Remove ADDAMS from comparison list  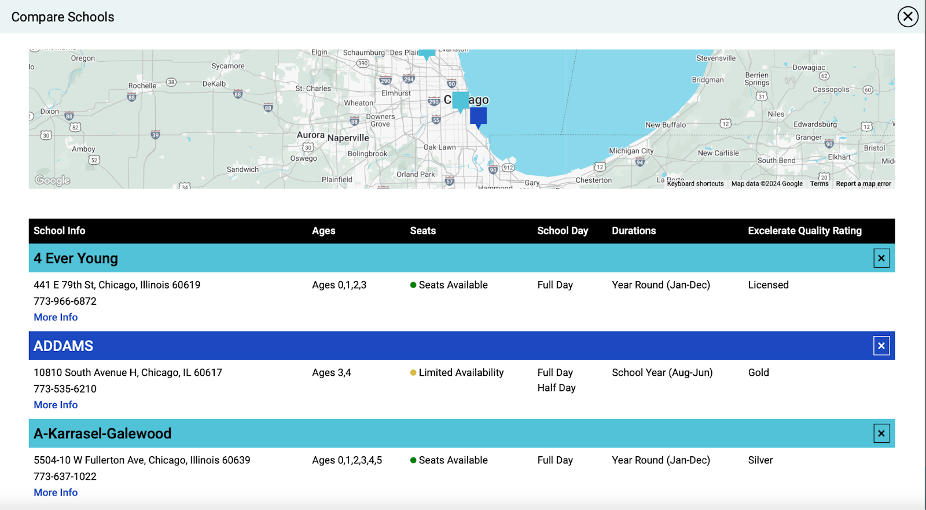pos(881,346)
